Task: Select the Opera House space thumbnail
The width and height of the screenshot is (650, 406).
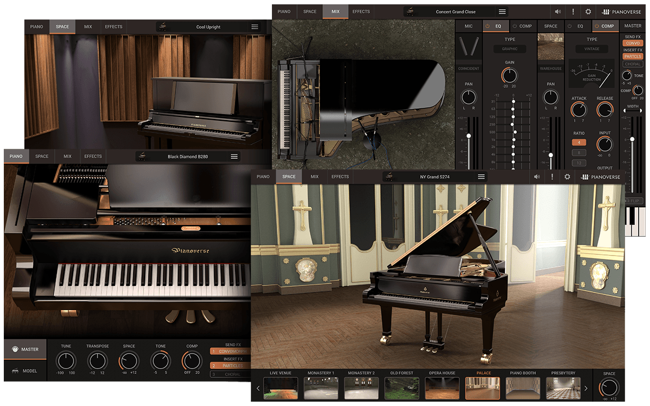Action: point(442,388)
